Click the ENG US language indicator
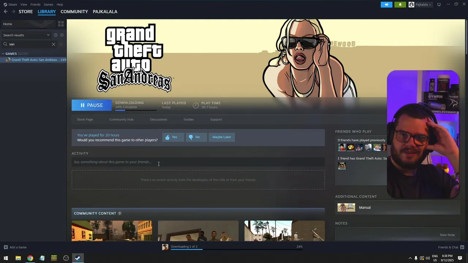Viewport: 468px width, 263px height. tap(435, 258)
